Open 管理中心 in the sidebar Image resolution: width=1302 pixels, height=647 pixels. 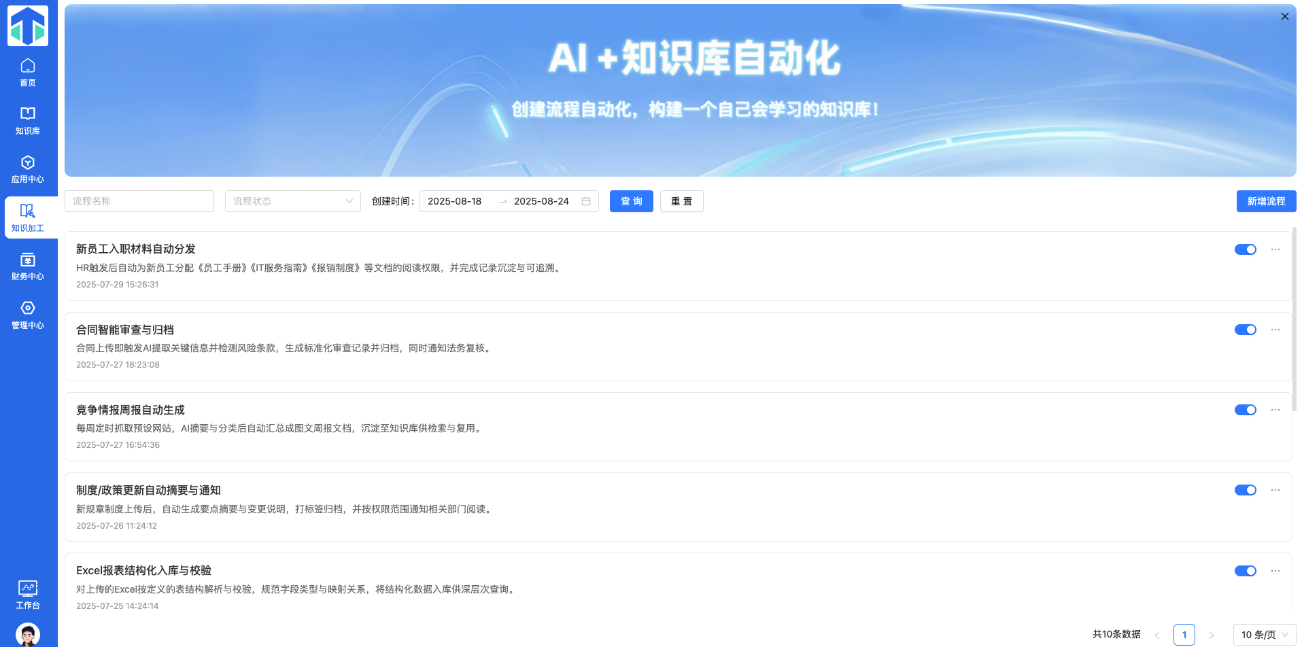coord(28,315)
